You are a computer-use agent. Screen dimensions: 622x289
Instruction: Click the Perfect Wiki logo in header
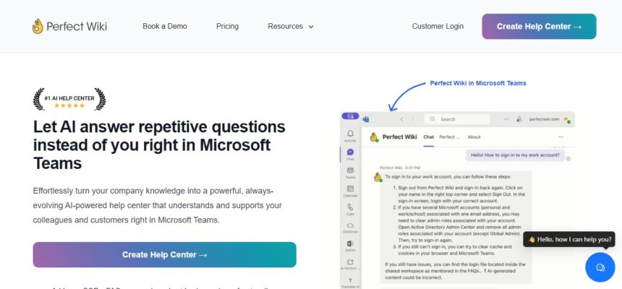coord(69,27)
